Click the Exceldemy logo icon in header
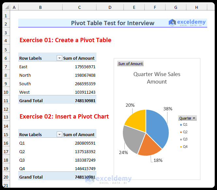 point(172,22)
